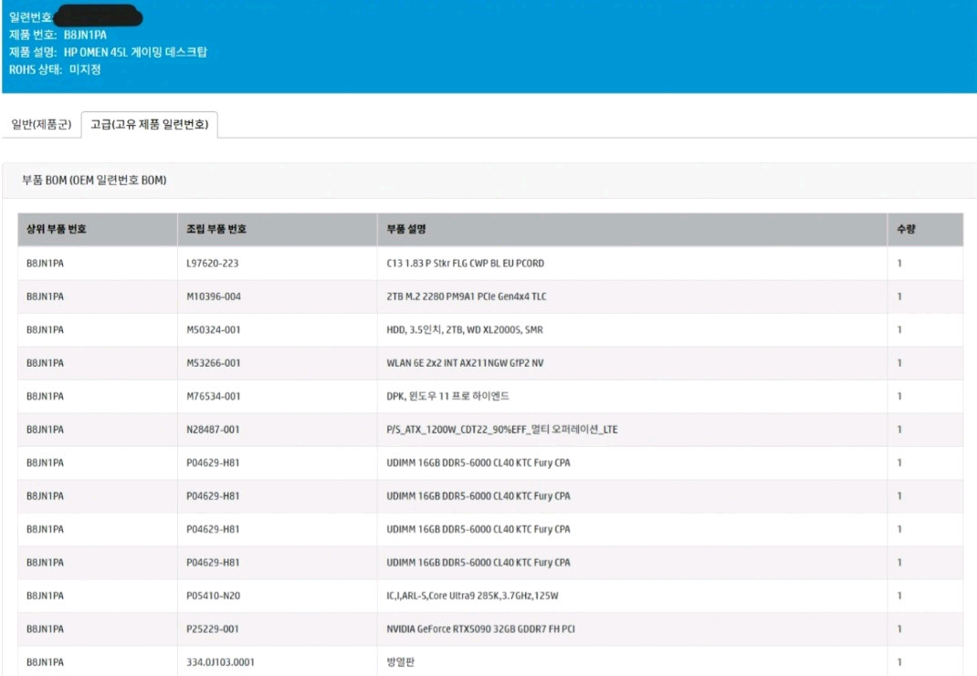Click B8JN1PA in the RTX5090 row

pyautogui.click(x=45, y=629)
